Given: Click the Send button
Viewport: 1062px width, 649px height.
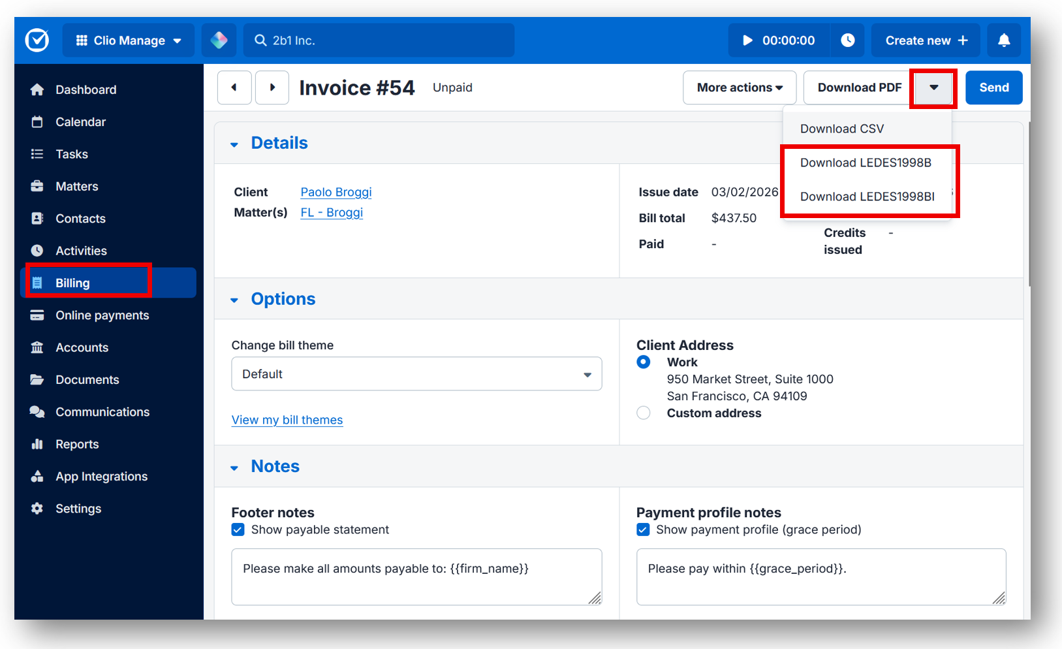Looking at the screenshot, I should coord(993,87).
